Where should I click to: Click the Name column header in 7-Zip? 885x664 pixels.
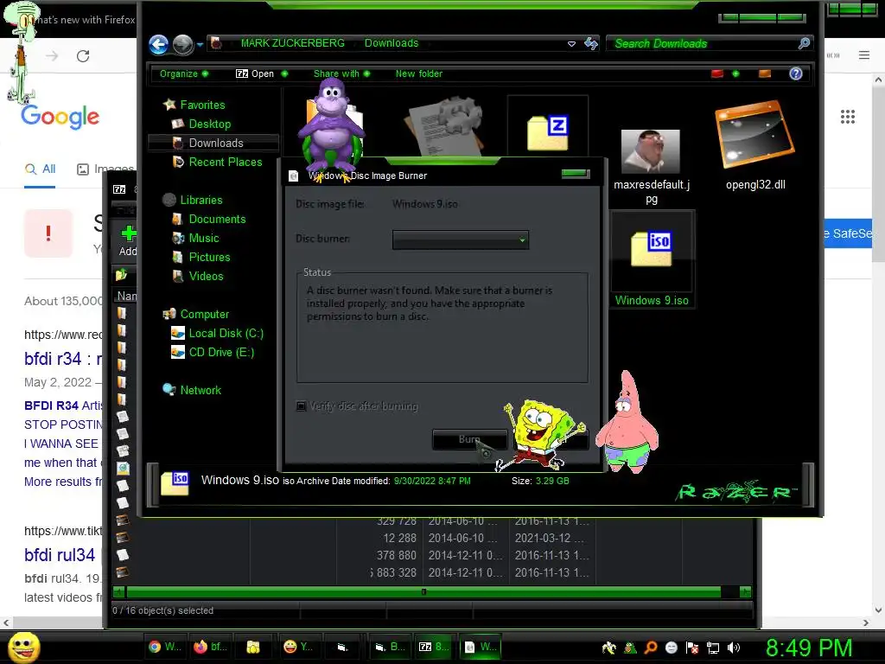(126, 296)
